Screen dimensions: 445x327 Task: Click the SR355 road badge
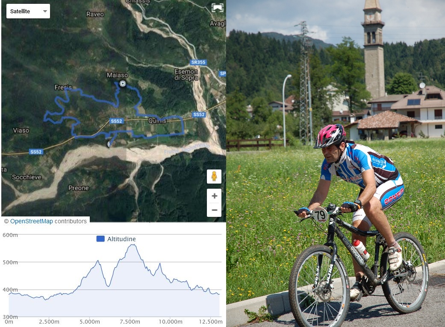click(x=198, y=62)
